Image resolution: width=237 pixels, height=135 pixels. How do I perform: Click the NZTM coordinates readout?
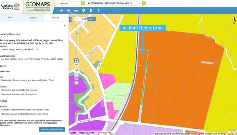point(82,133)
